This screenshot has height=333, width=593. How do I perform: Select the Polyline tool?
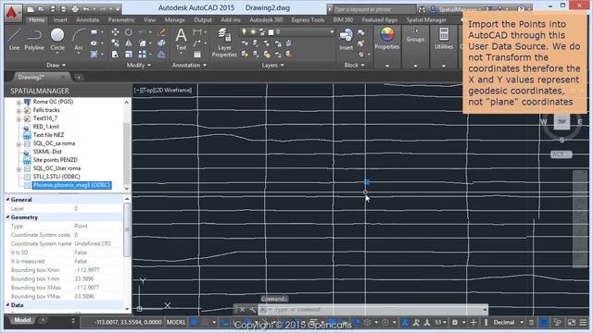34,39
